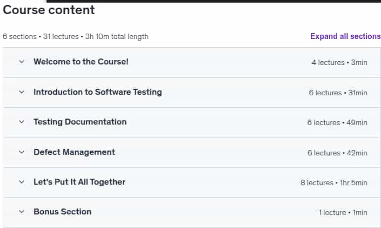Expand the Introduction to Software Testing chevron
Viewport: 381px width, 228px height.
point(22,92)
